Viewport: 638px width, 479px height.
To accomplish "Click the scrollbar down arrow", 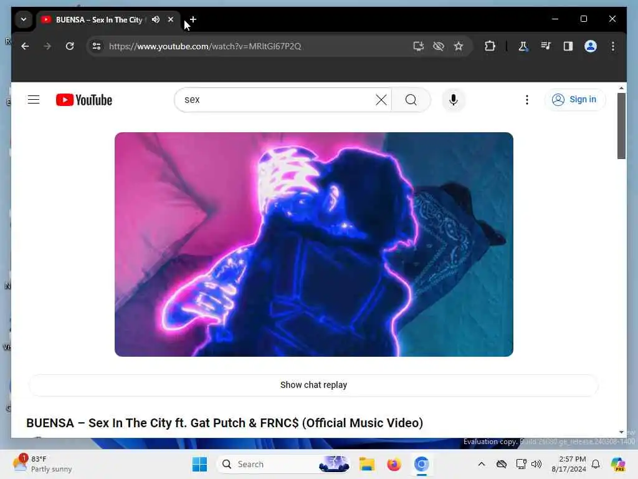I will coord(621,432).
